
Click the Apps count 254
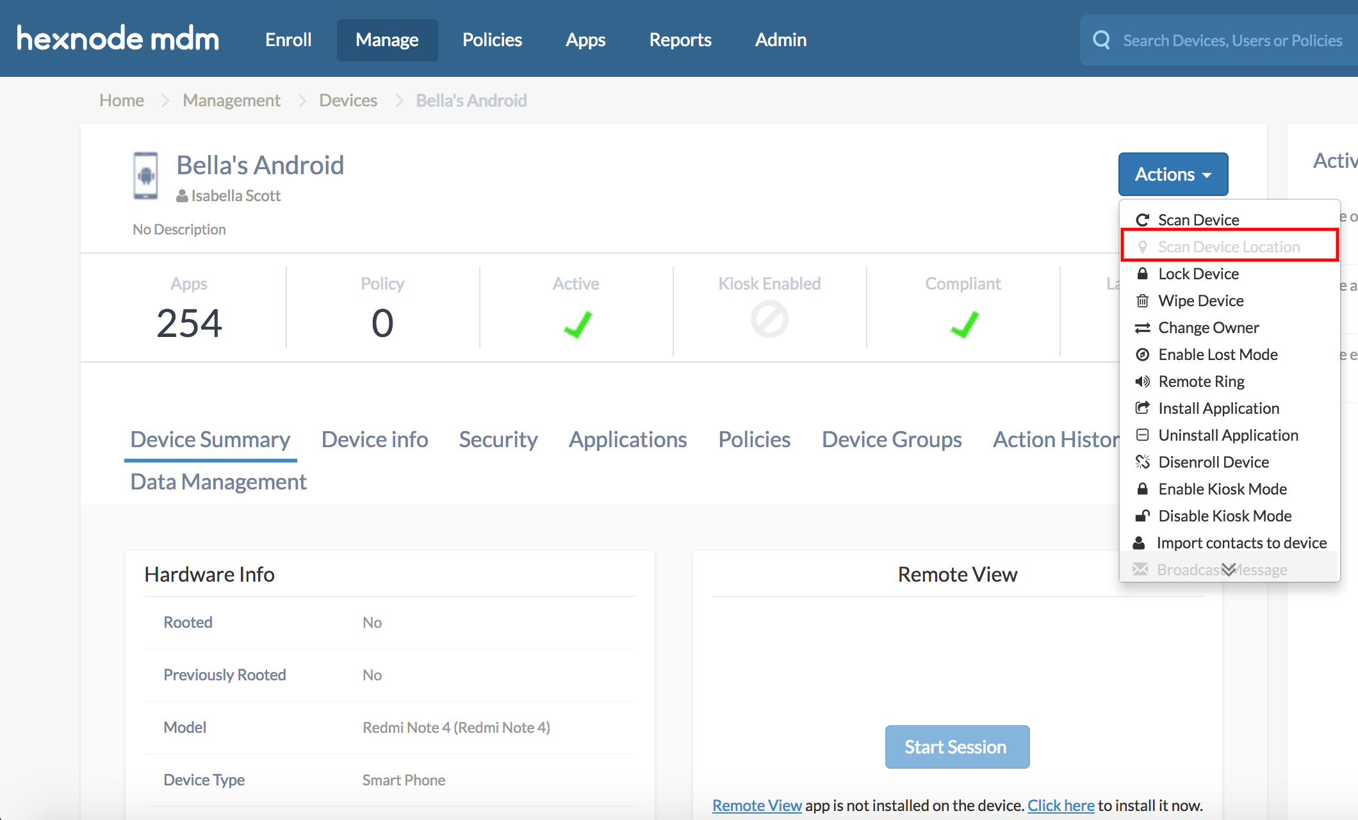[189, 323]
